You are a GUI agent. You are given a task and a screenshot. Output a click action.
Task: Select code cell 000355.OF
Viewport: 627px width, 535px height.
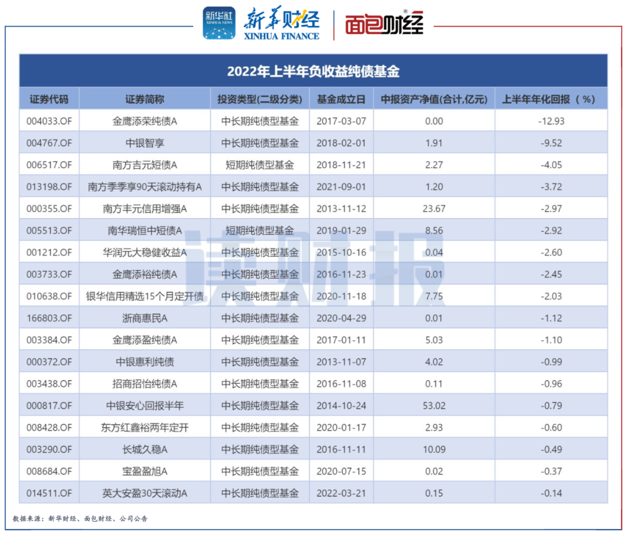coord(49,208)
